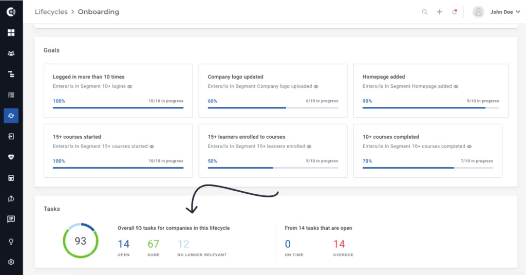Open the messages chat icon in sidebar

click(x=11, y=219)
